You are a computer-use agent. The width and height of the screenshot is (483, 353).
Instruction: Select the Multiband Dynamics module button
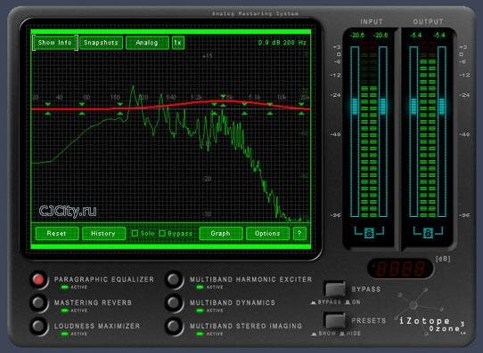[174, 302]
